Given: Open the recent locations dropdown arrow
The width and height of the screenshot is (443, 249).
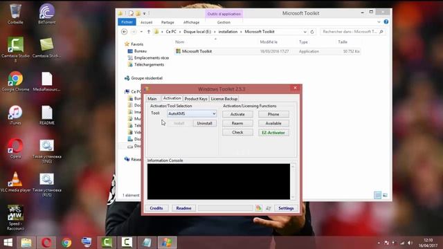Looking at the screenshot, I should tap(141, 32).
